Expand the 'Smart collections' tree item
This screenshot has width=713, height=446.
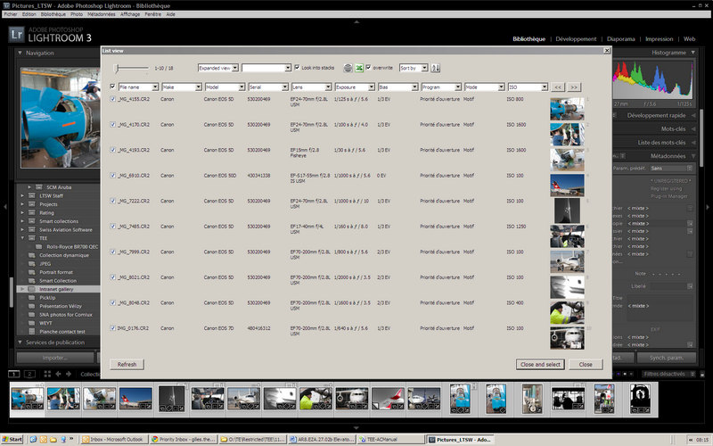[x=22, y=221]
